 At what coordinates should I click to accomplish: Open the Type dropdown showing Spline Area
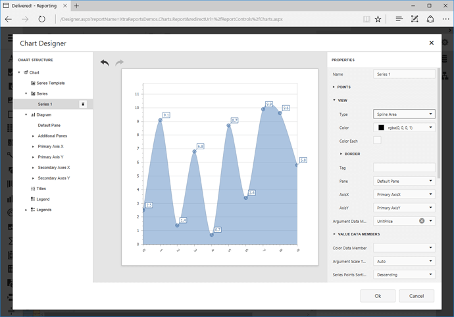point(403,114)
